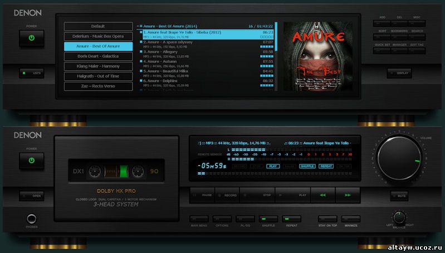Click the scrolling track title in display
445x253 pixels.
[317, 143]
